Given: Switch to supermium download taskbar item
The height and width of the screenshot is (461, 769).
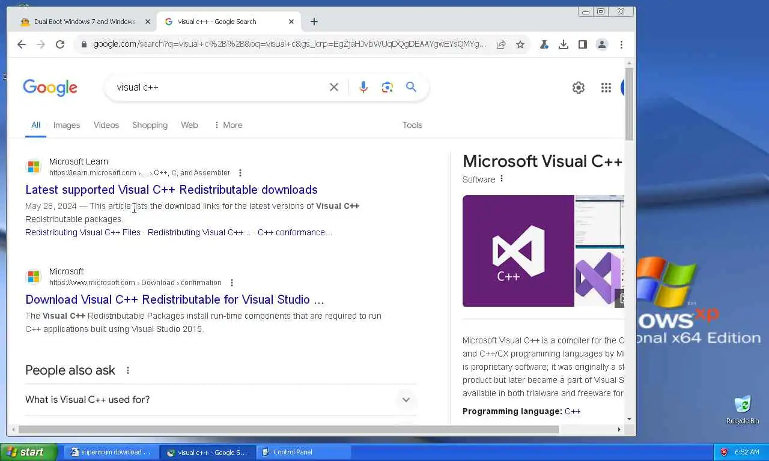Looking at the screenshot, I should 112,452.
